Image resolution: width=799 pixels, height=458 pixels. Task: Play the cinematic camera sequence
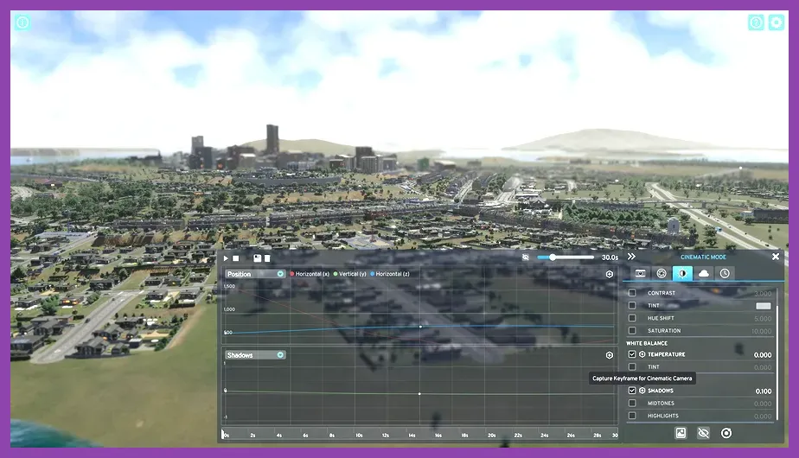pyautogui.click(x=226, y=258)
